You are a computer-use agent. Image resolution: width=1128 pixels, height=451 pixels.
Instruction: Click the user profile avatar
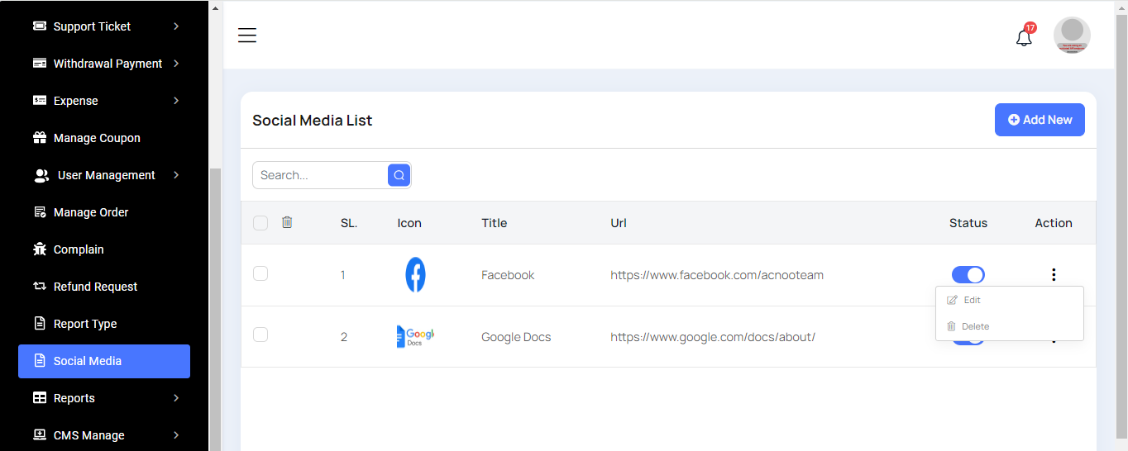pyautogui.click(x=1071, y=36)
